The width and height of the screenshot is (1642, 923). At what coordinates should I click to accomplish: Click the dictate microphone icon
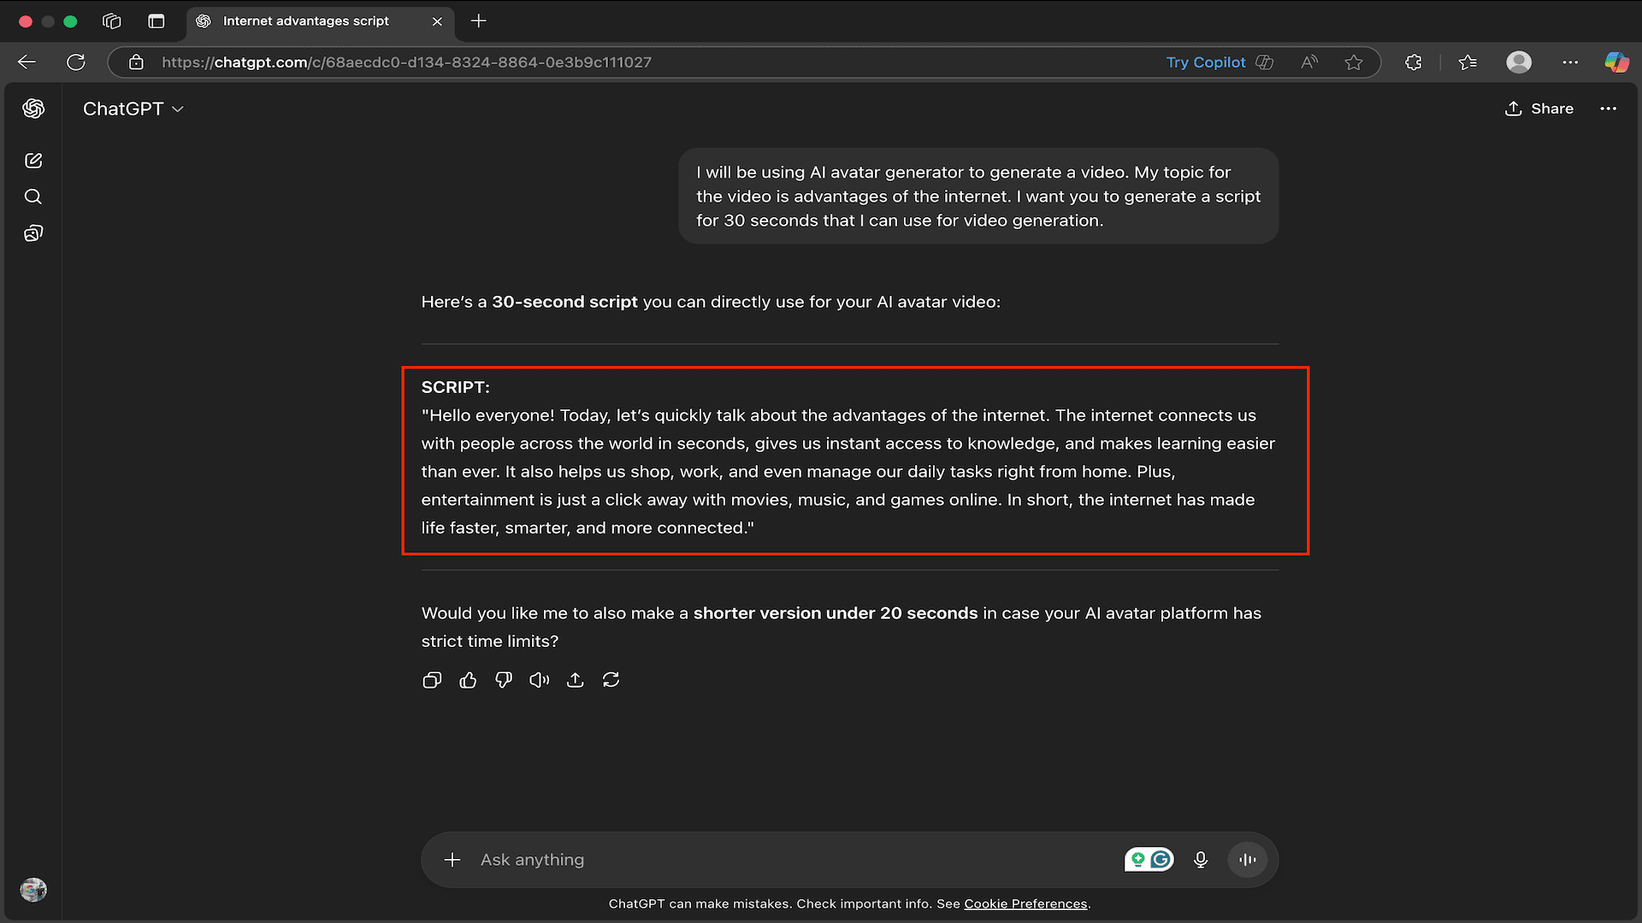point(1201,860)
